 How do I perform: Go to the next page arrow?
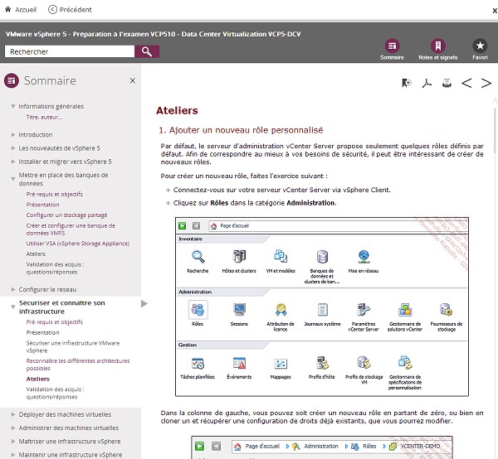pyautogui.click(x=486, y=83)
